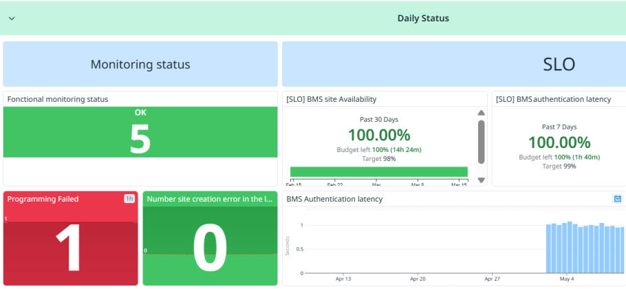Click the BMS Authentication latency chart title
Image resolution: width=626 pixels, height=289 pixels.
pos(334,199)
